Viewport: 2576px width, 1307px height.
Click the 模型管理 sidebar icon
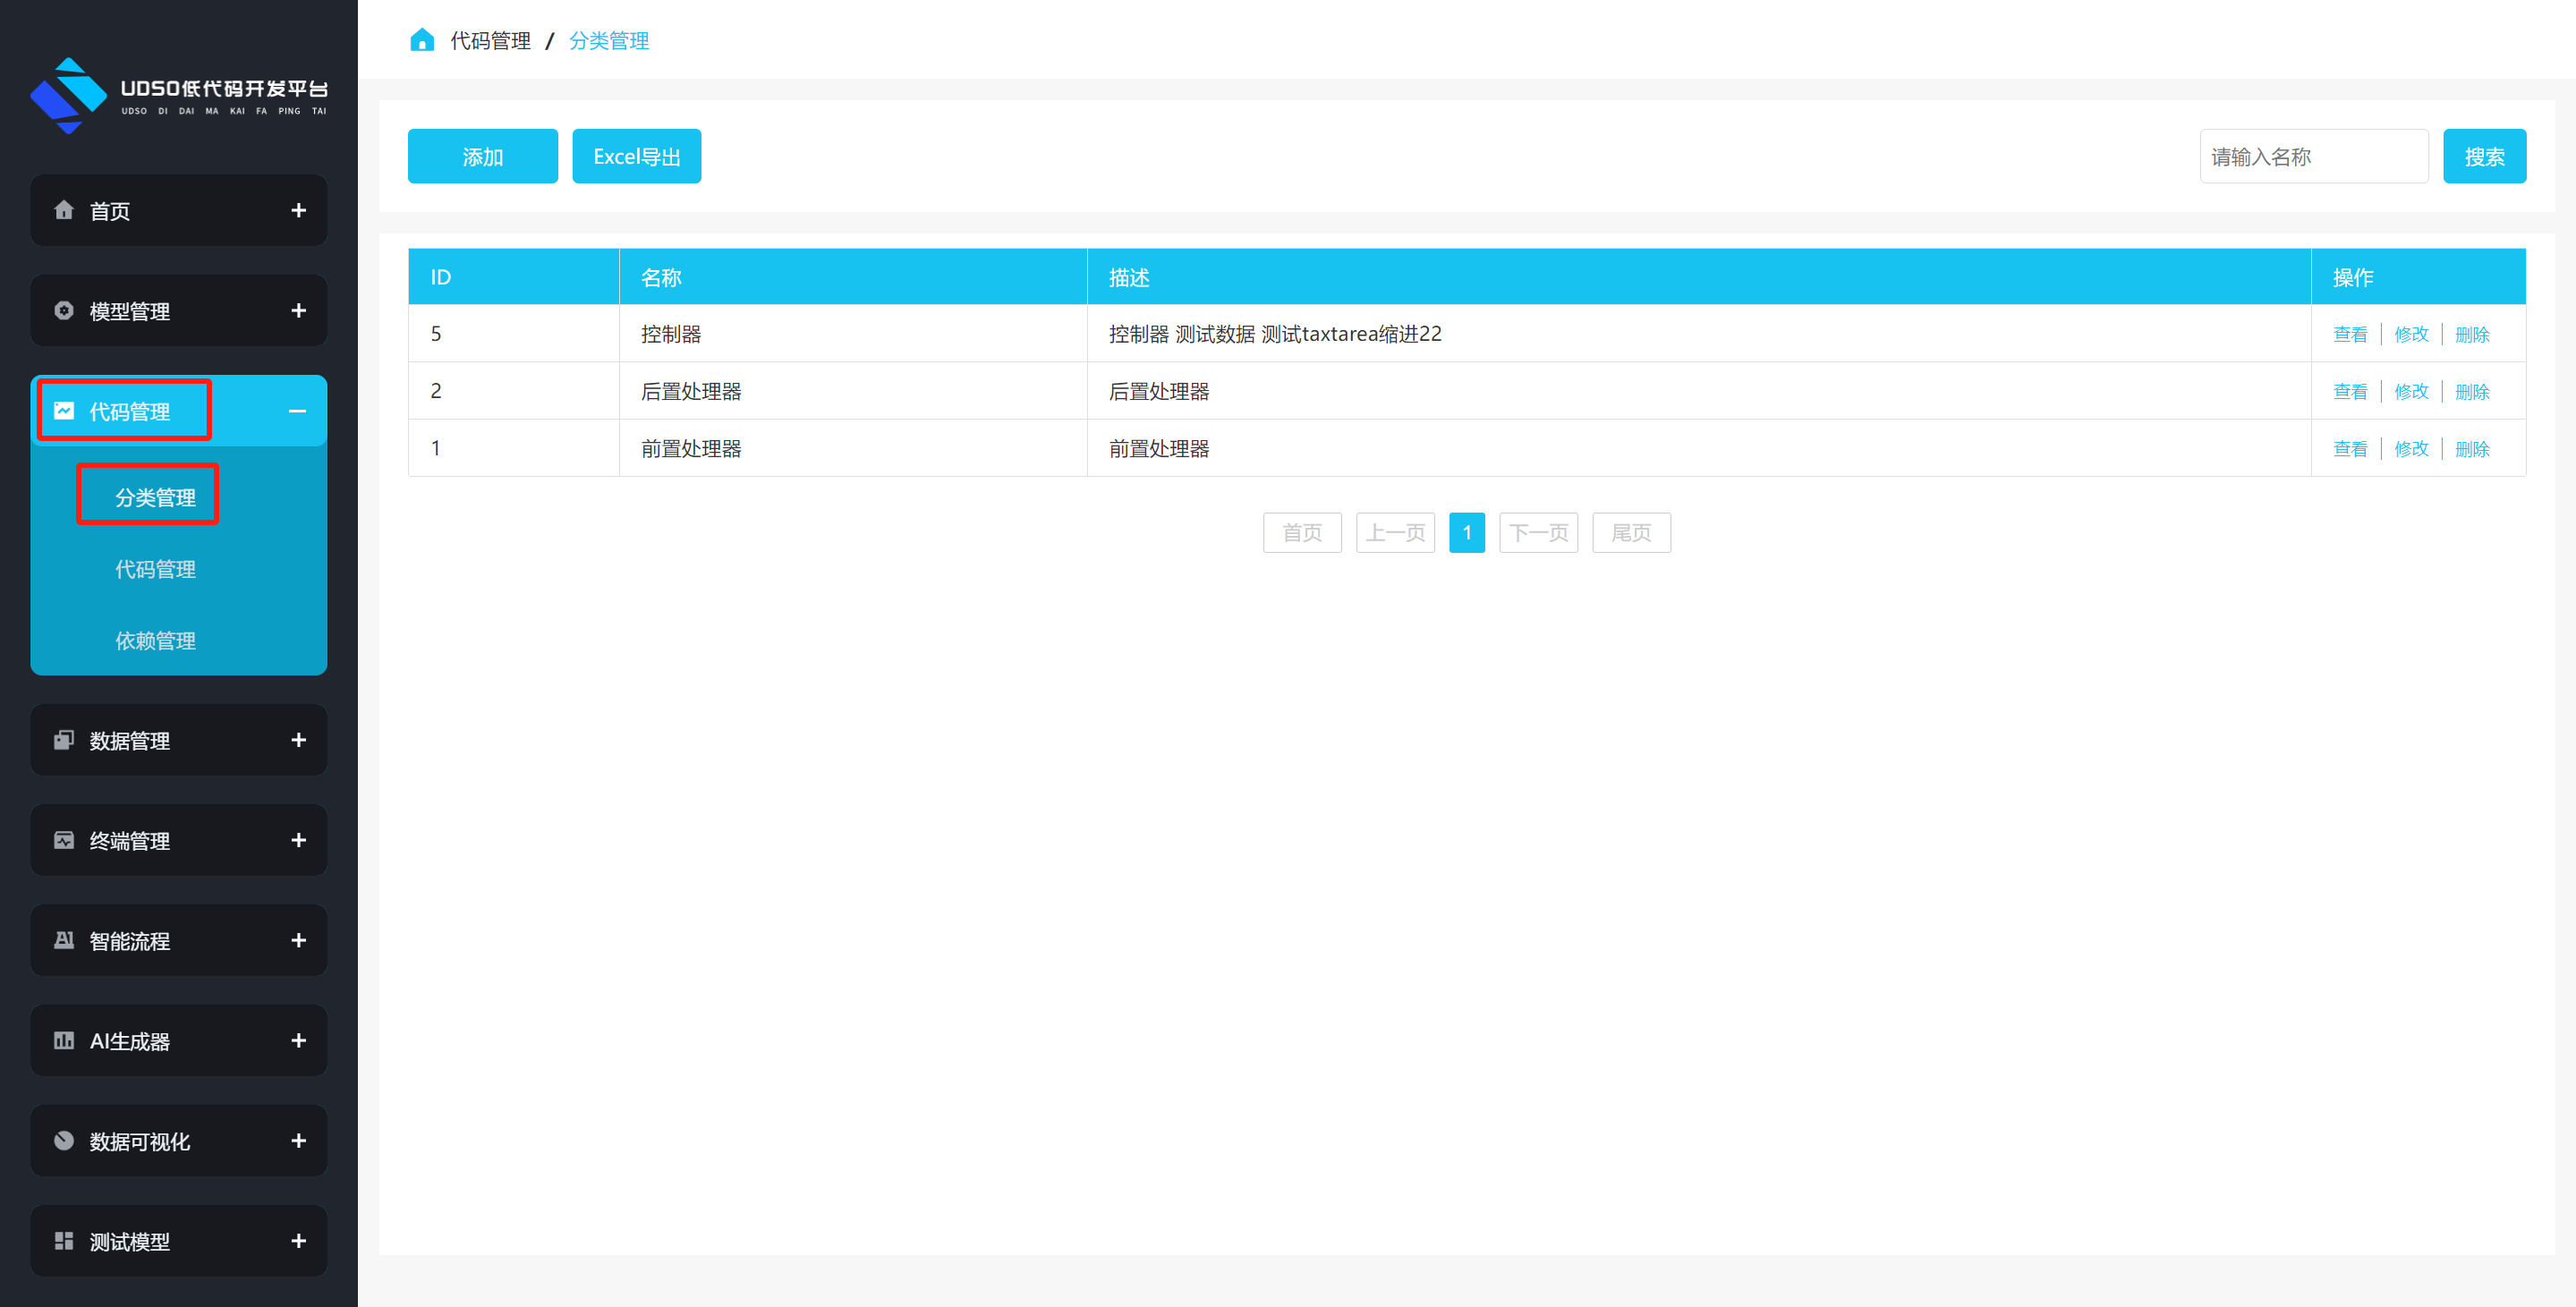coord(64,310)
